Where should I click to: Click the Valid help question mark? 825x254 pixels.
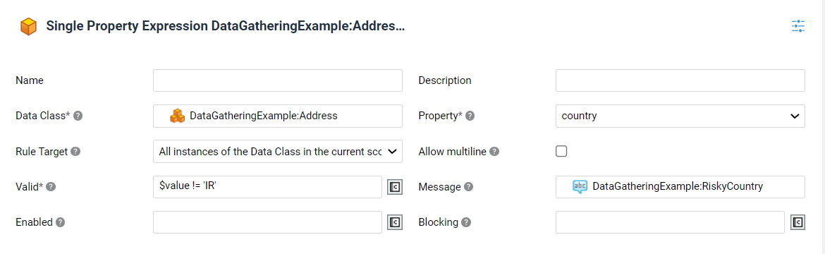(51, 186)
